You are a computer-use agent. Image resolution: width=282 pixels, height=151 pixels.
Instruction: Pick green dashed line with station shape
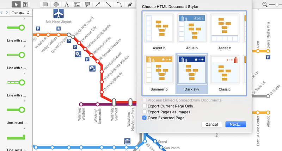click(16, 83)
